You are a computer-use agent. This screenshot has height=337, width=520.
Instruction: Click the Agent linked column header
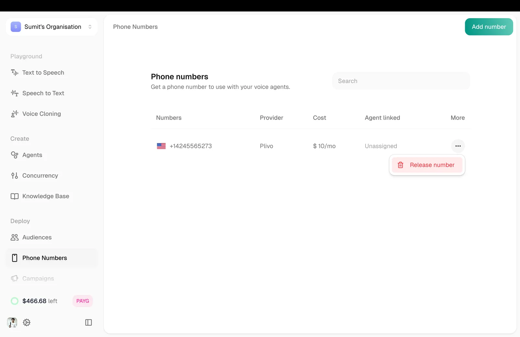[x=383, y=118]
